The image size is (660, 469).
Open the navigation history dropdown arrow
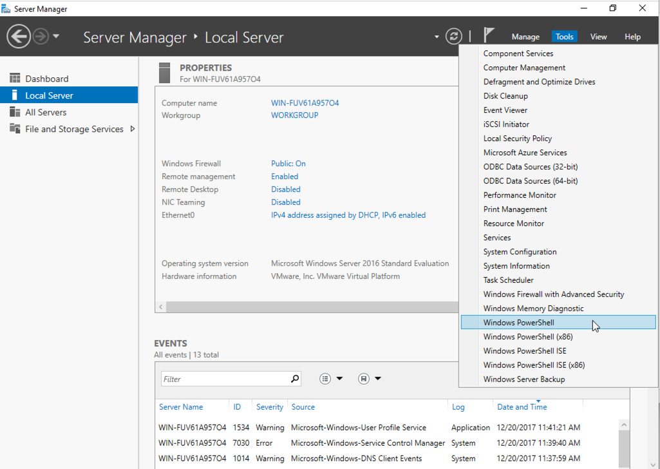[56, 36]
